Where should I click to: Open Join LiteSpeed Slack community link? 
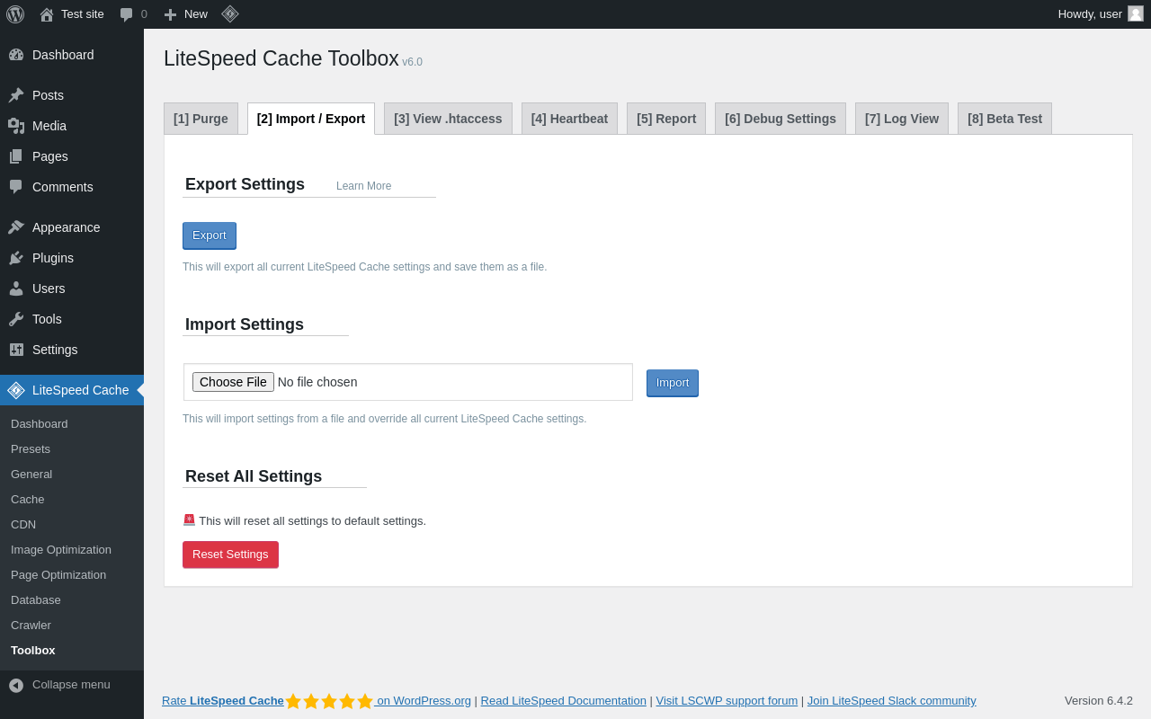pyautogui.click(x=892, y=701)
